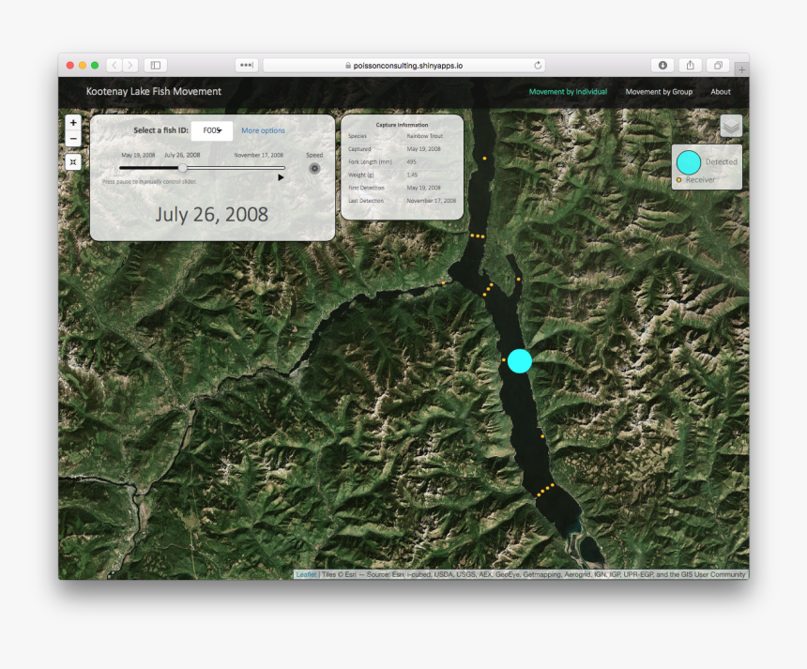Image resolution: width=807 pixels, height=669 pixels.
Task: Open the More options link
Action: [x=263, y=130]
